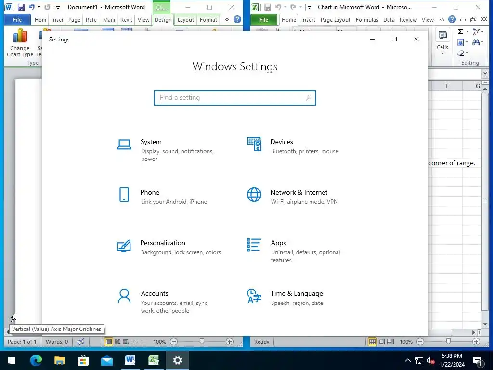This screenshot has height=370, width=493.
Task: Open Microsoft Store from taskbar
Action: (x=83, y=360)
